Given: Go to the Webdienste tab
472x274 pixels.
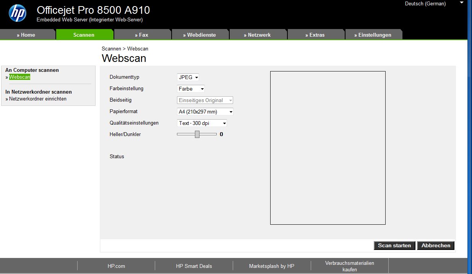Looking at the screenshot, I should [200, 35].
